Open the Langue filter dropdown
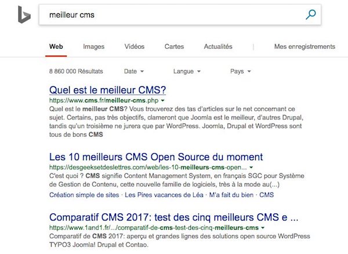The height and width of the screenshot is (254, 348). (x=187, y=71)
